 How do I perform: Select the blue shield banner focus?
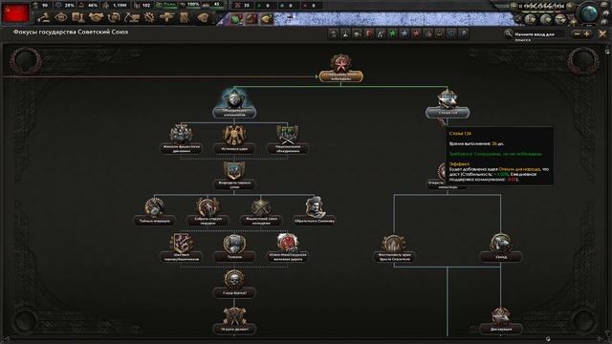[x=234, y=176]
